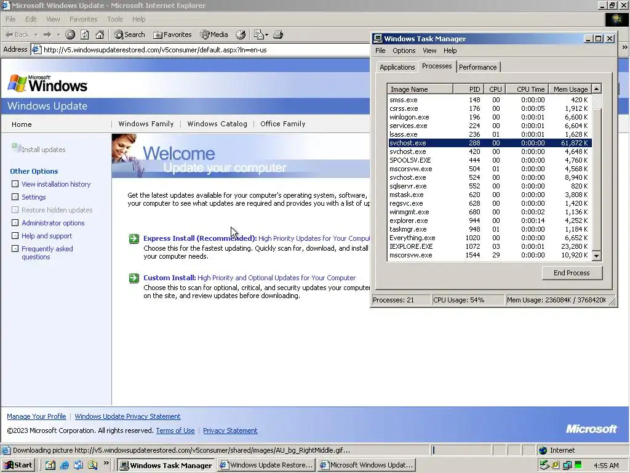Click the Home link on Windows Update
This screenshot has height=473, width=630.
[x=22, y=124]
